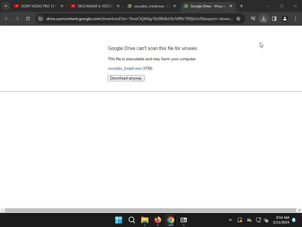Click the 'Google Drive can't scan this file' heading
The width and height of the screenshot is (302, 227).
click(153, 48)
